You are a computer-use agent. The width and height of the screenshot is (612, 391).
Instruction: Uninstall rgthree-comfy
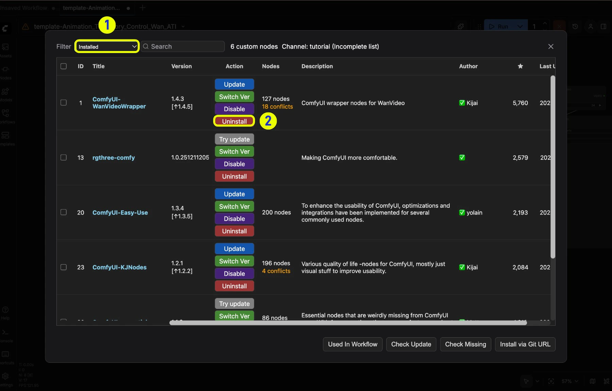point(234,176)
